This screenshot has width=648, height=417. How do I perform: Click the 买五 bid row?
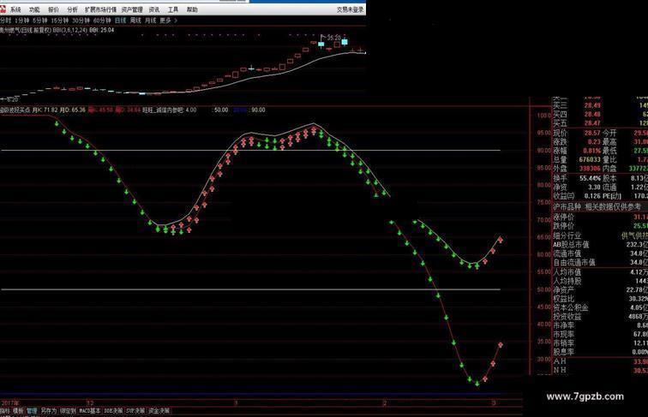(601, 123)
